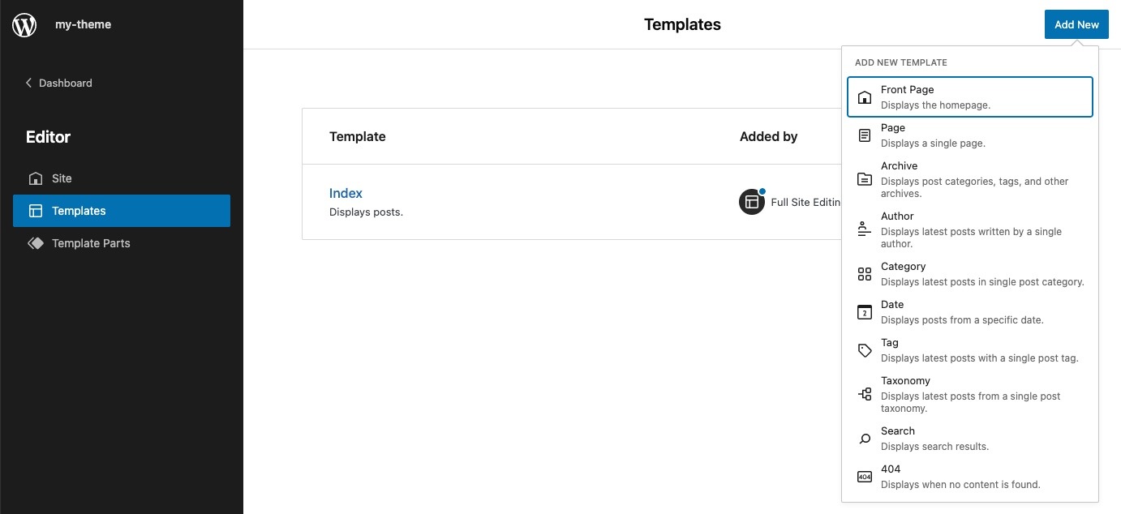Viewport: 1121px width, 514px height.
Task: Click the Template Parts icon in the sidebar
Action: [x=37, y=242]
